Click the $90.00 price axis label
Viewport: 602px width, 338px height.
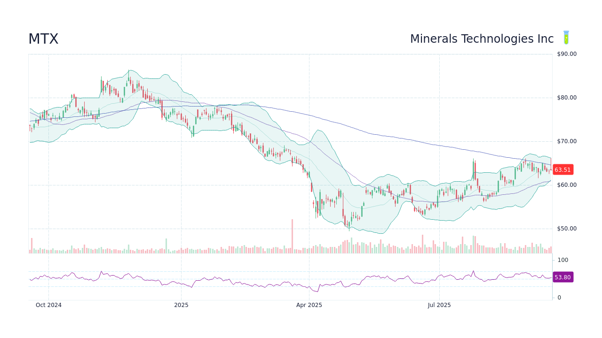point(566,54)
